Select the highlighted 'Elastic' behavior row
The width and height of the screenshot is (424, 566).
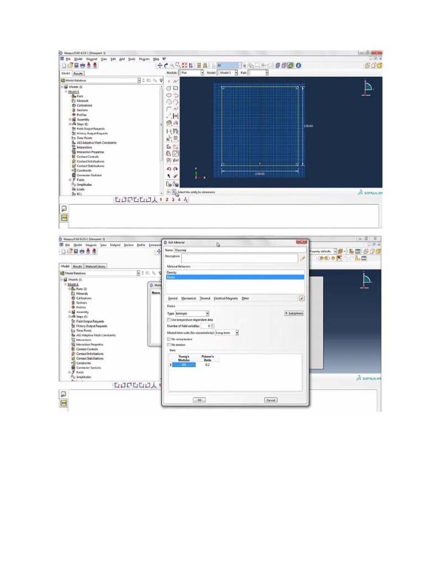(235, 277)
